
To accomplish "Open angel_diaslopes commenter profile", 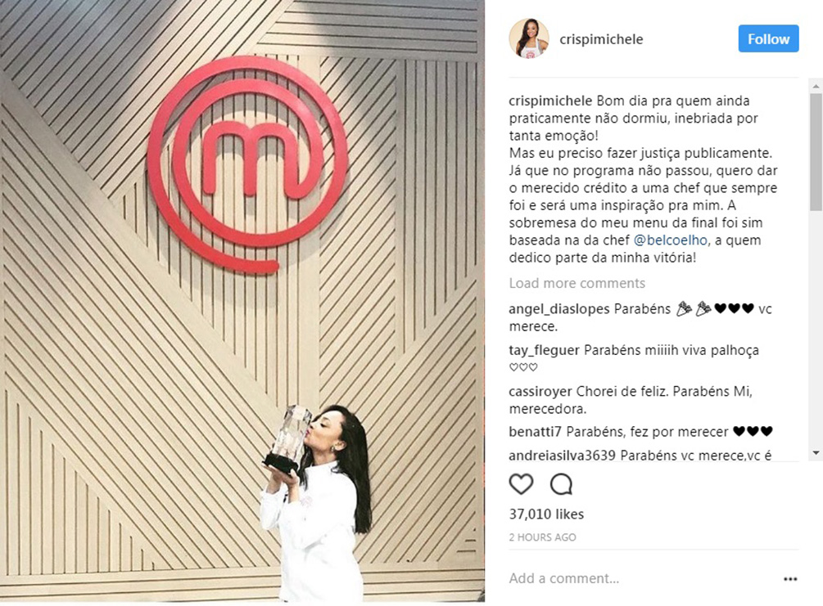I will pos(559,309).
